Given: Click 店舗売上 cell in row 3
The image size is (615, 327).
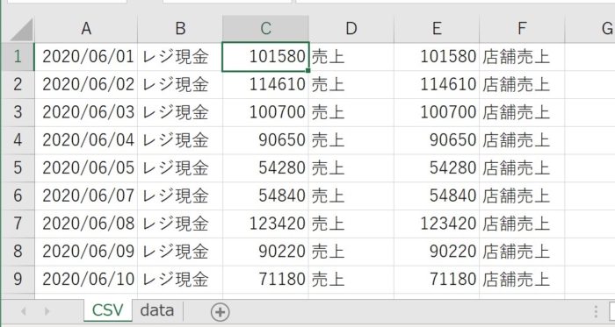Looking at the screenshot, I should point(522,112).
